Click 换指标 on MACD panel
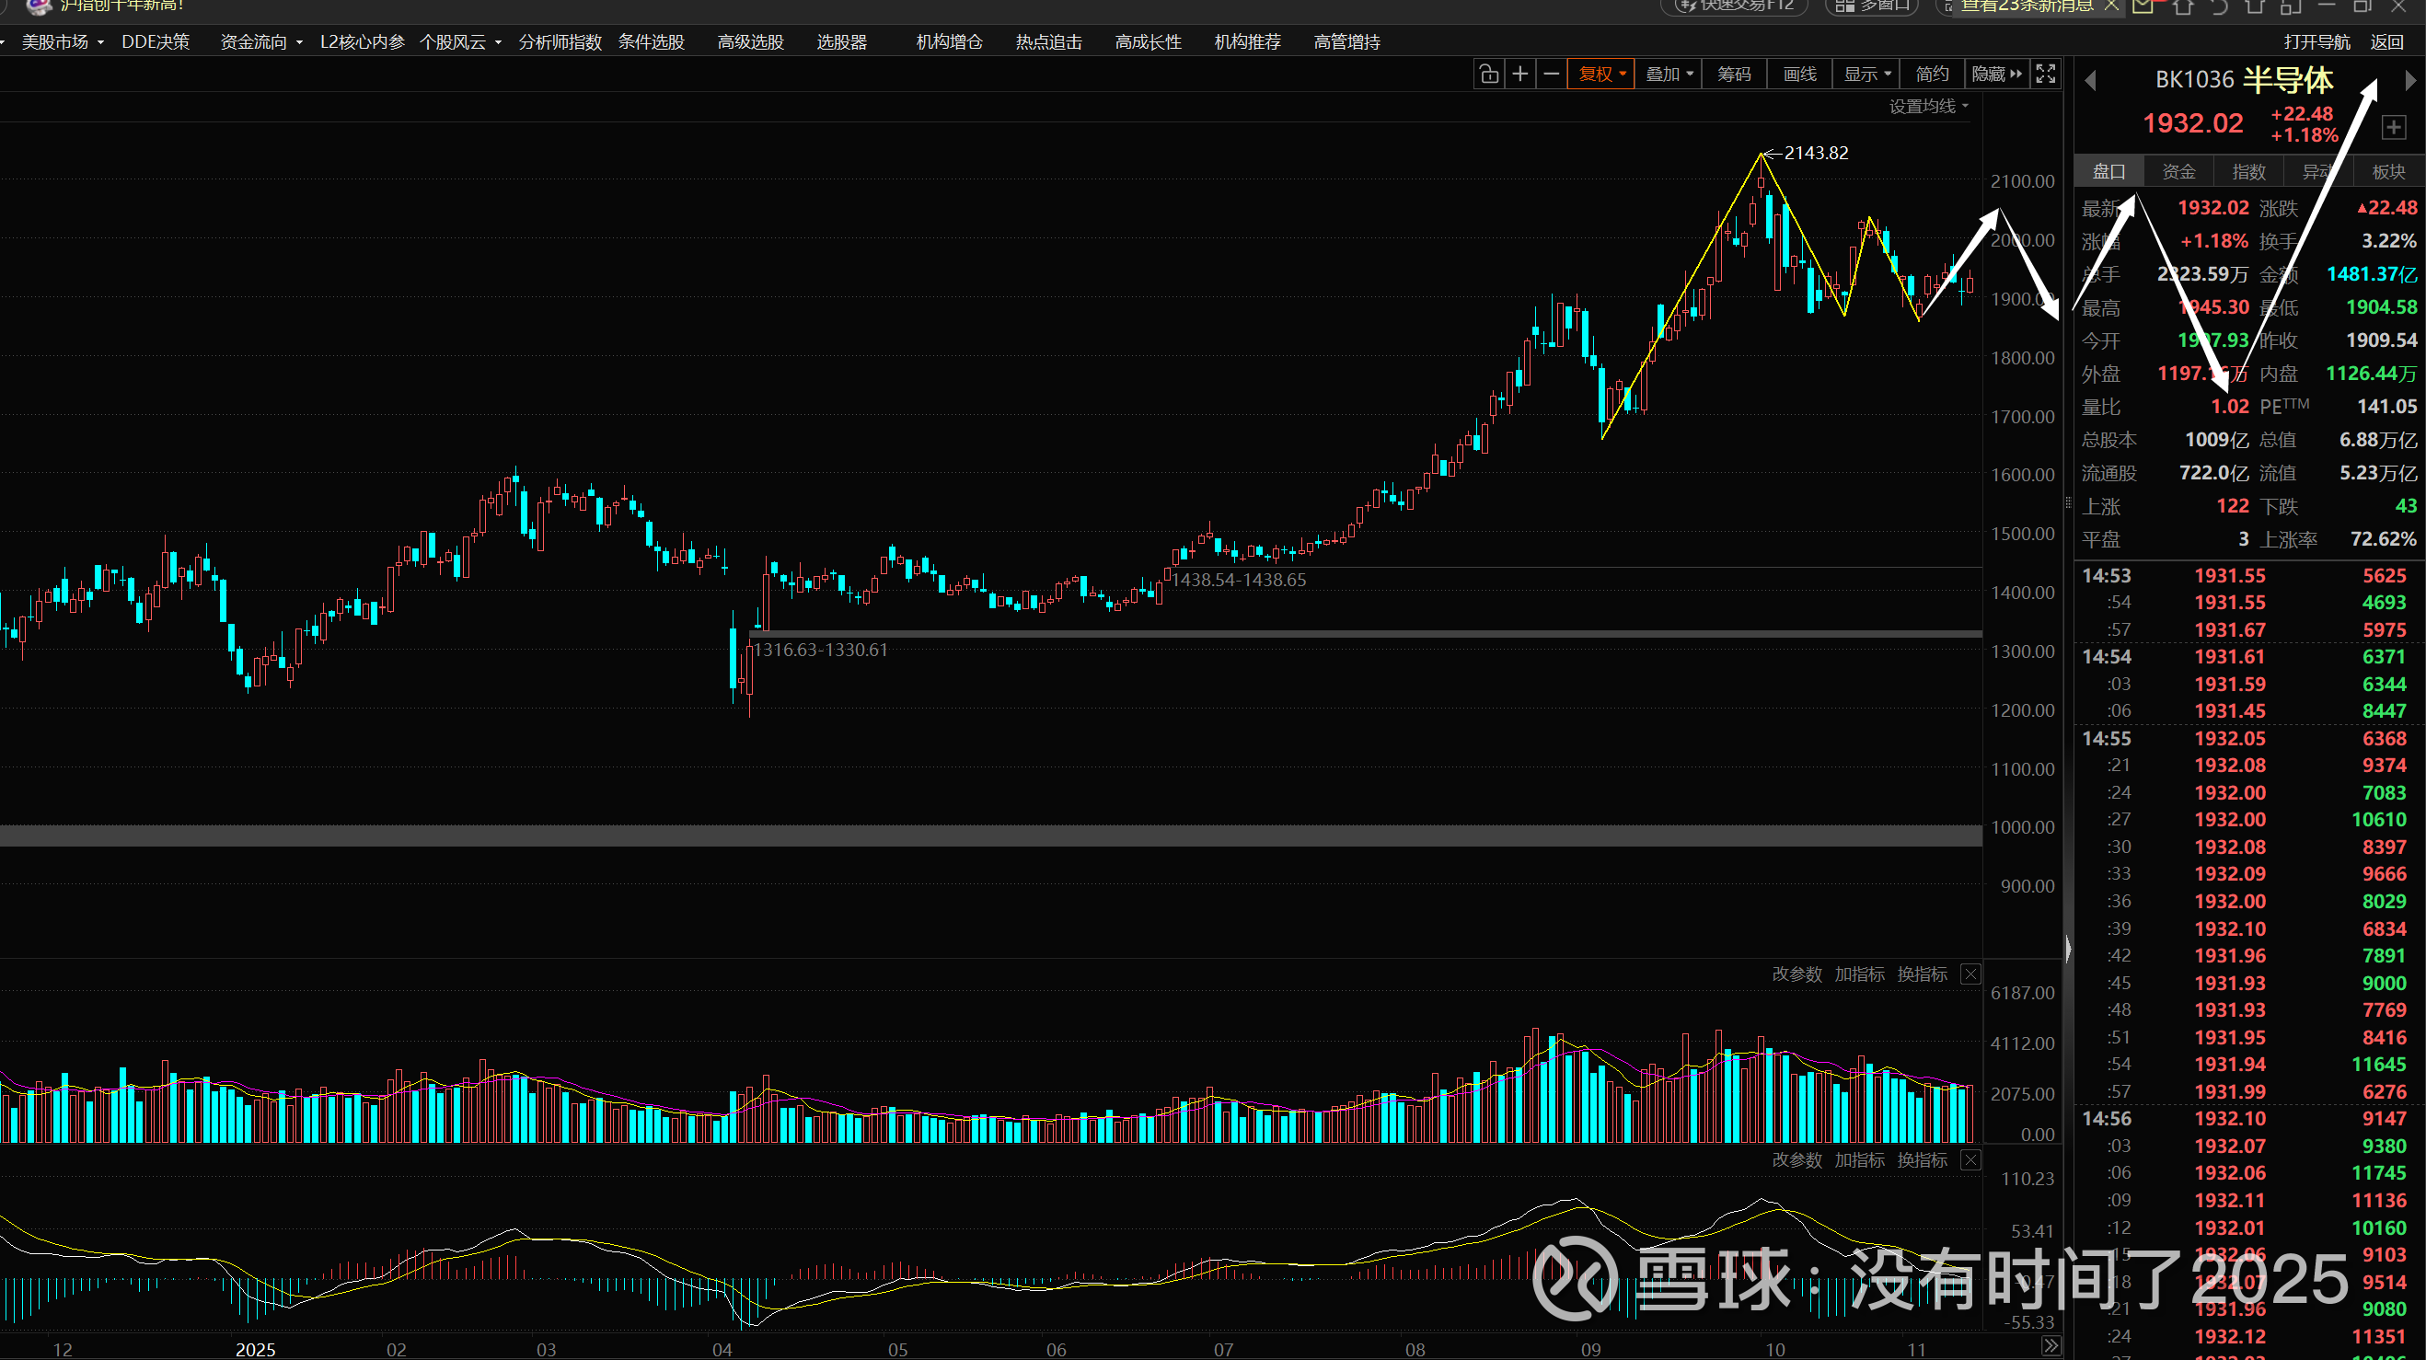Screen dimensions: 2426x1360 click(x=1922, y=1160)
